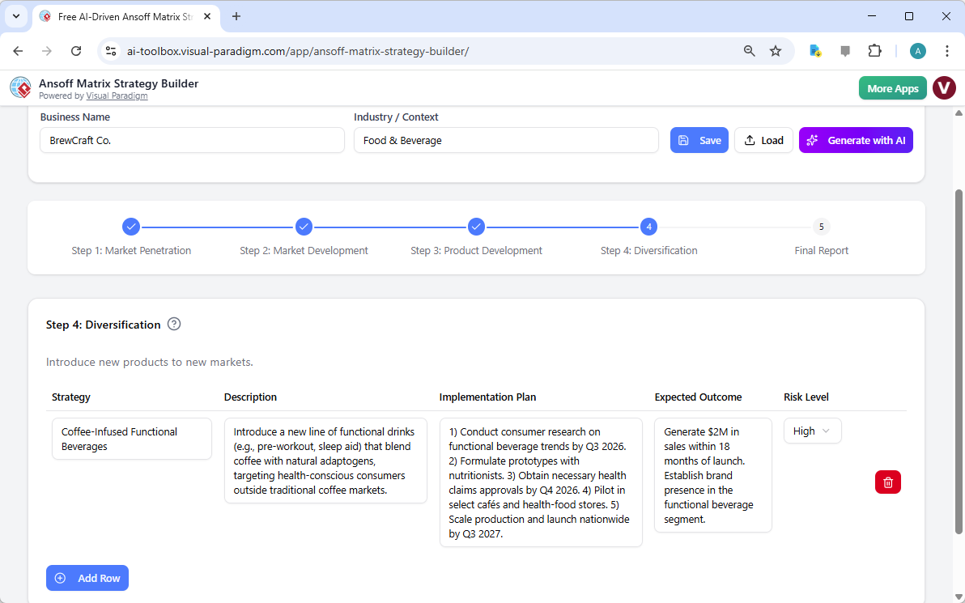
Task: Click the bookmark star in address bar
Action: [x=776, y=50]
